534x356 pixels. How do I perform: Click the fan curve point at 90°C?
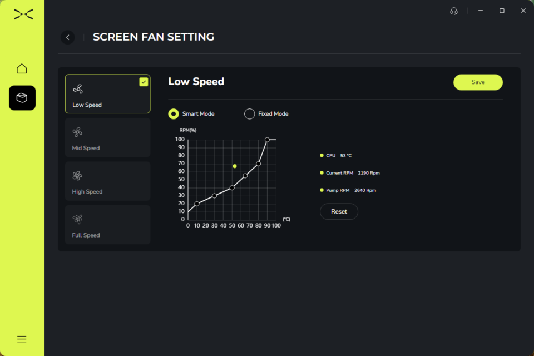point(267,140)
